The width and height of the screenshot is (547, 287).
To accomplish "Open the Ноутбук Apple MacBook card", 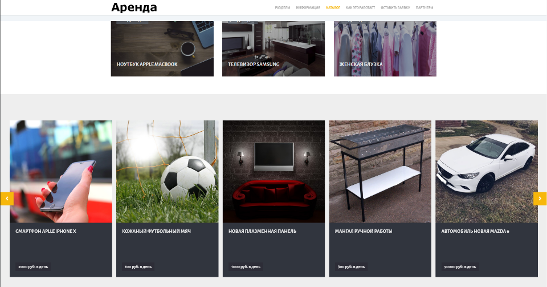I will (162, 48).
